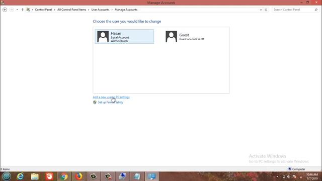The width and height of the screenshot is (322, 181).
Task: Select the Manage Accounts breadcrumb
Action: coord(126,10)
